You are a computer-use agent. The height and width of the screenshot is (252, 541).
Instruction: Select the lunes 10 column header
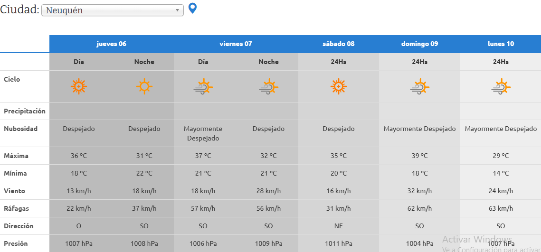(501, 44)
